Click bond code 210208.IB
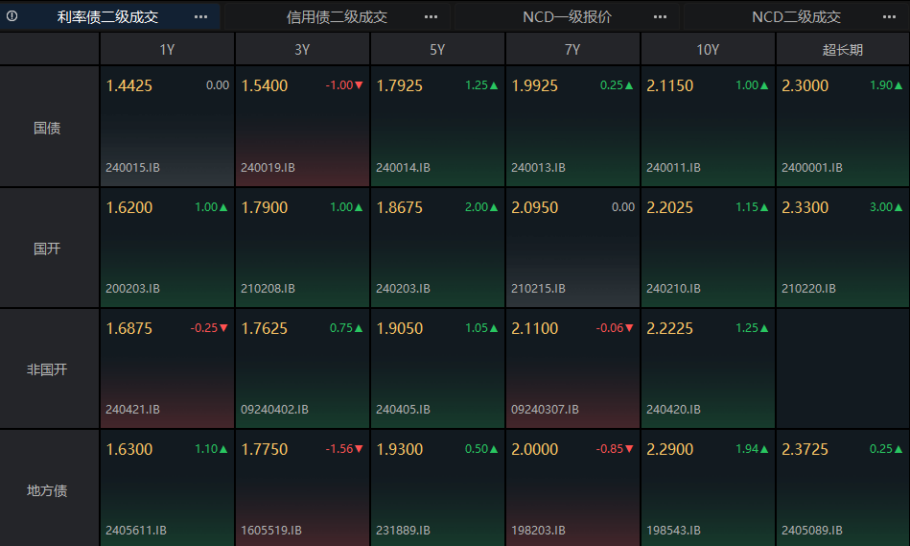This screenshot has height=546, width=910. coord(268,288)
